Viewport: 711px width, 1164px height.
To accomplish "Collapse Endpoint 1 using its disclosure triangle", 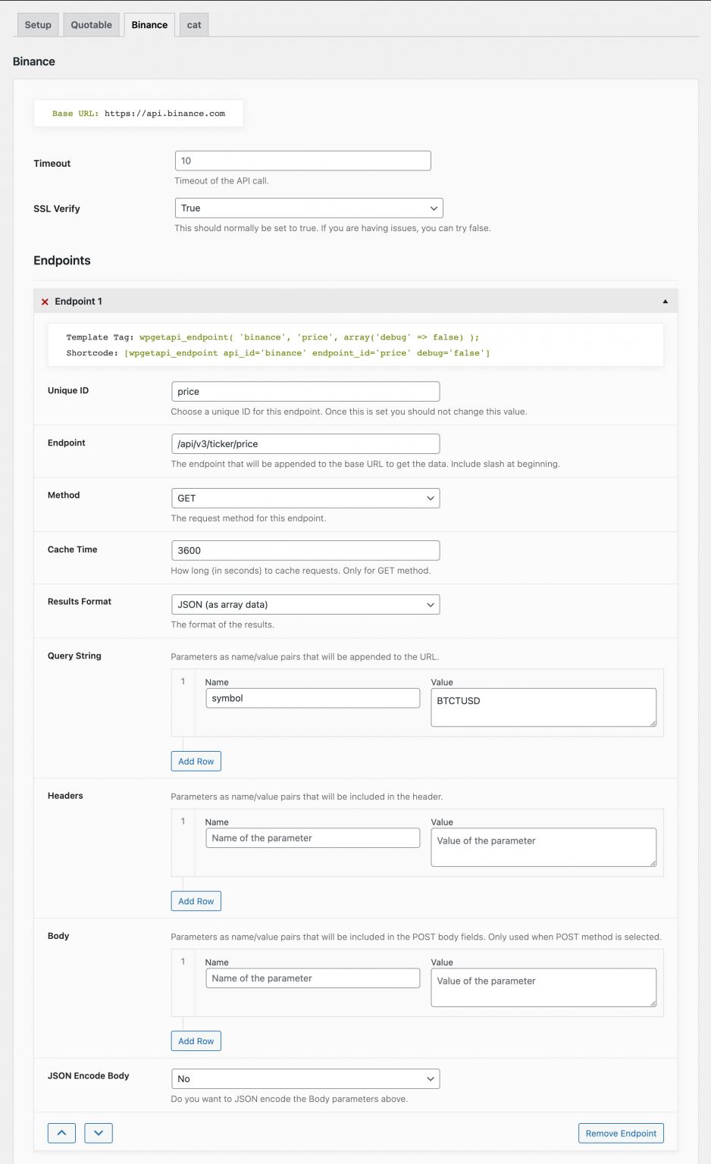I will (x=665, y=301).
